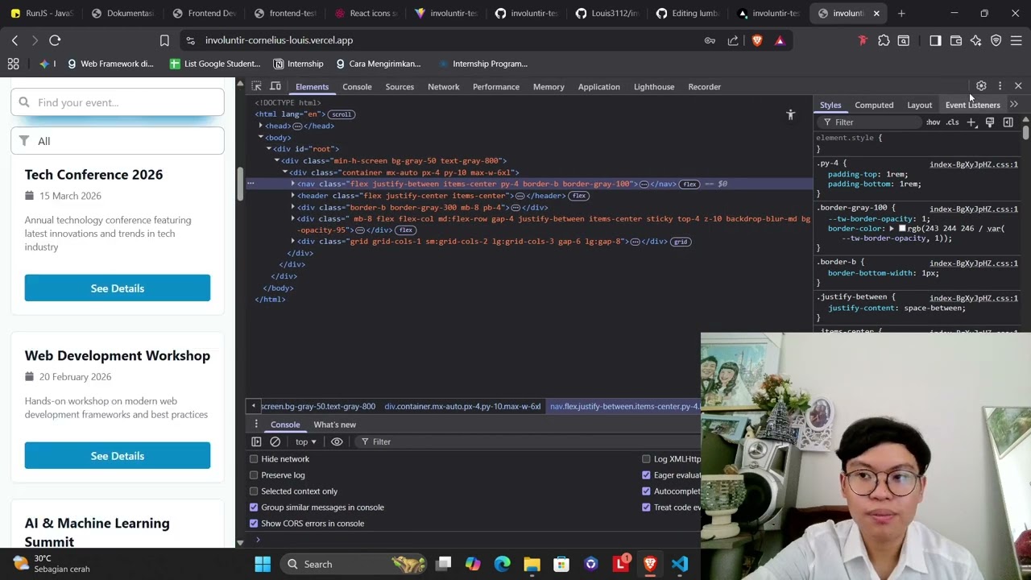
Task: Open the Brave Wallet icon
Action: click(956, 40)
